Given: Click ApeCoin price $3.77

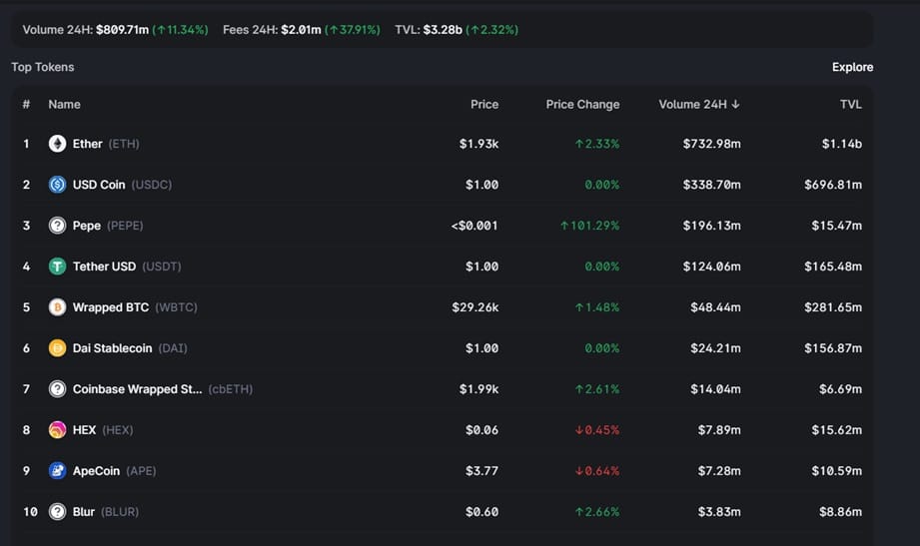Looking at the screenshot, I should point(481,471).
